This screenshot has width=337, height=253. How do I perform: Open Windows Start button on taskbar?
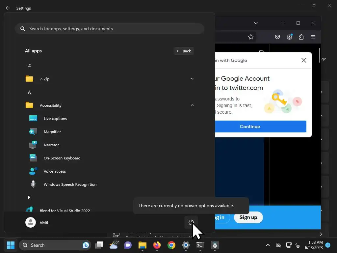(11, 245)
